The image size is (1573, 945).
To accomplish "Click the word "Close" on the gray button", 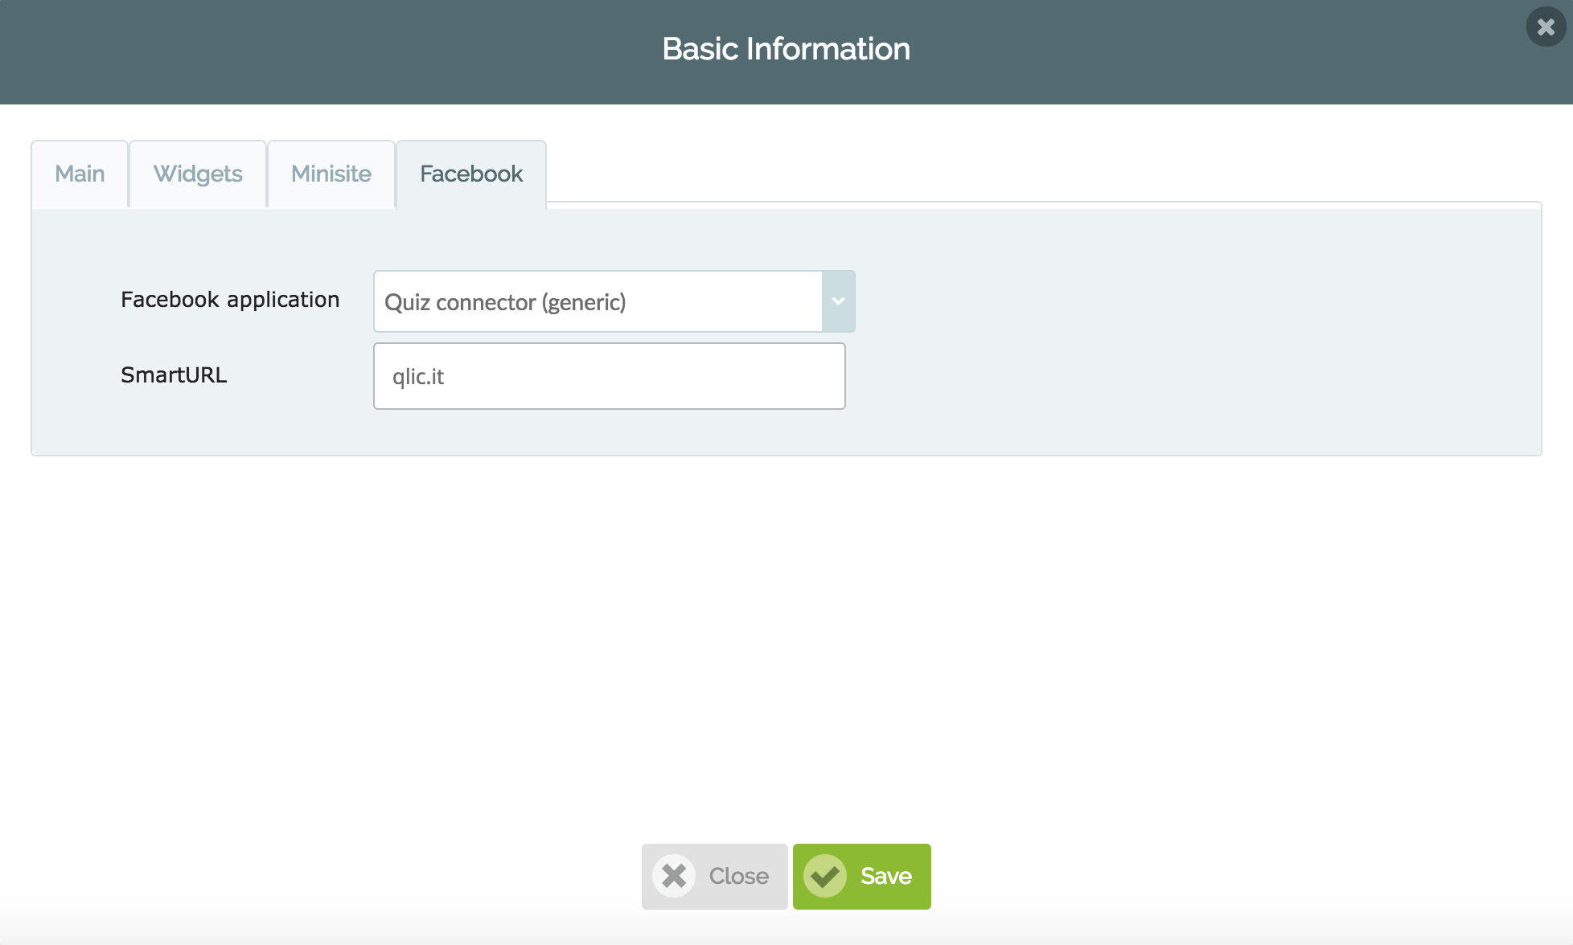I will click(738, 876).
